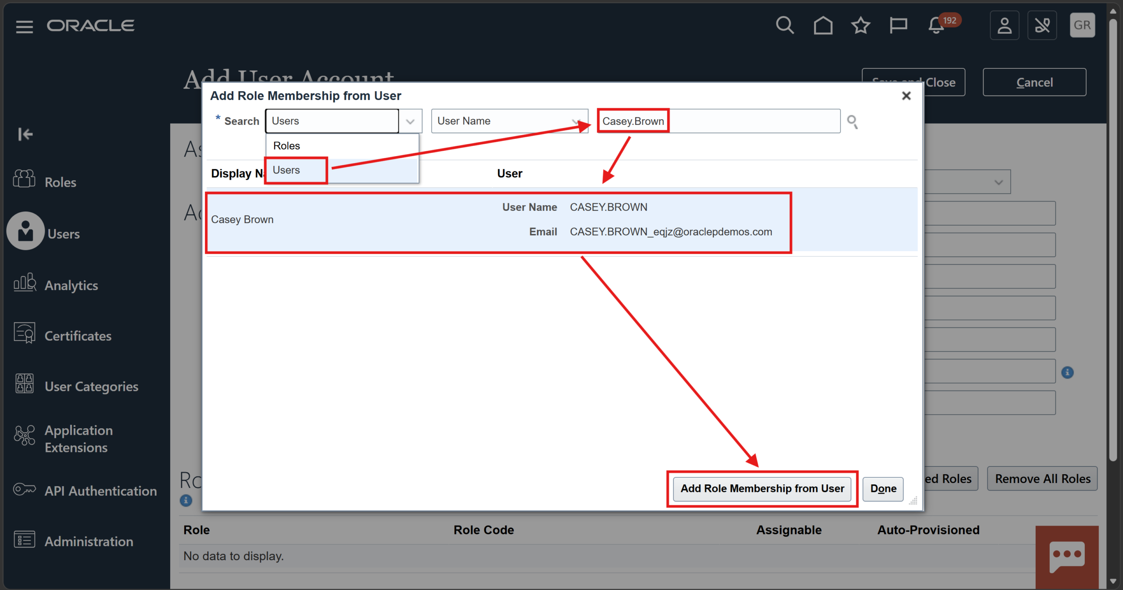The width and height of the screenshot is (1123, 590).
Task: Open Favorites star icon
Action: click(861, 25)
